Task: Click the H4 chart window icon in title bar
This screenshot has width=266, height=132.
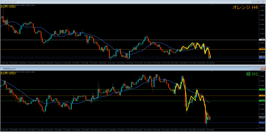Action: coord(2,2)
